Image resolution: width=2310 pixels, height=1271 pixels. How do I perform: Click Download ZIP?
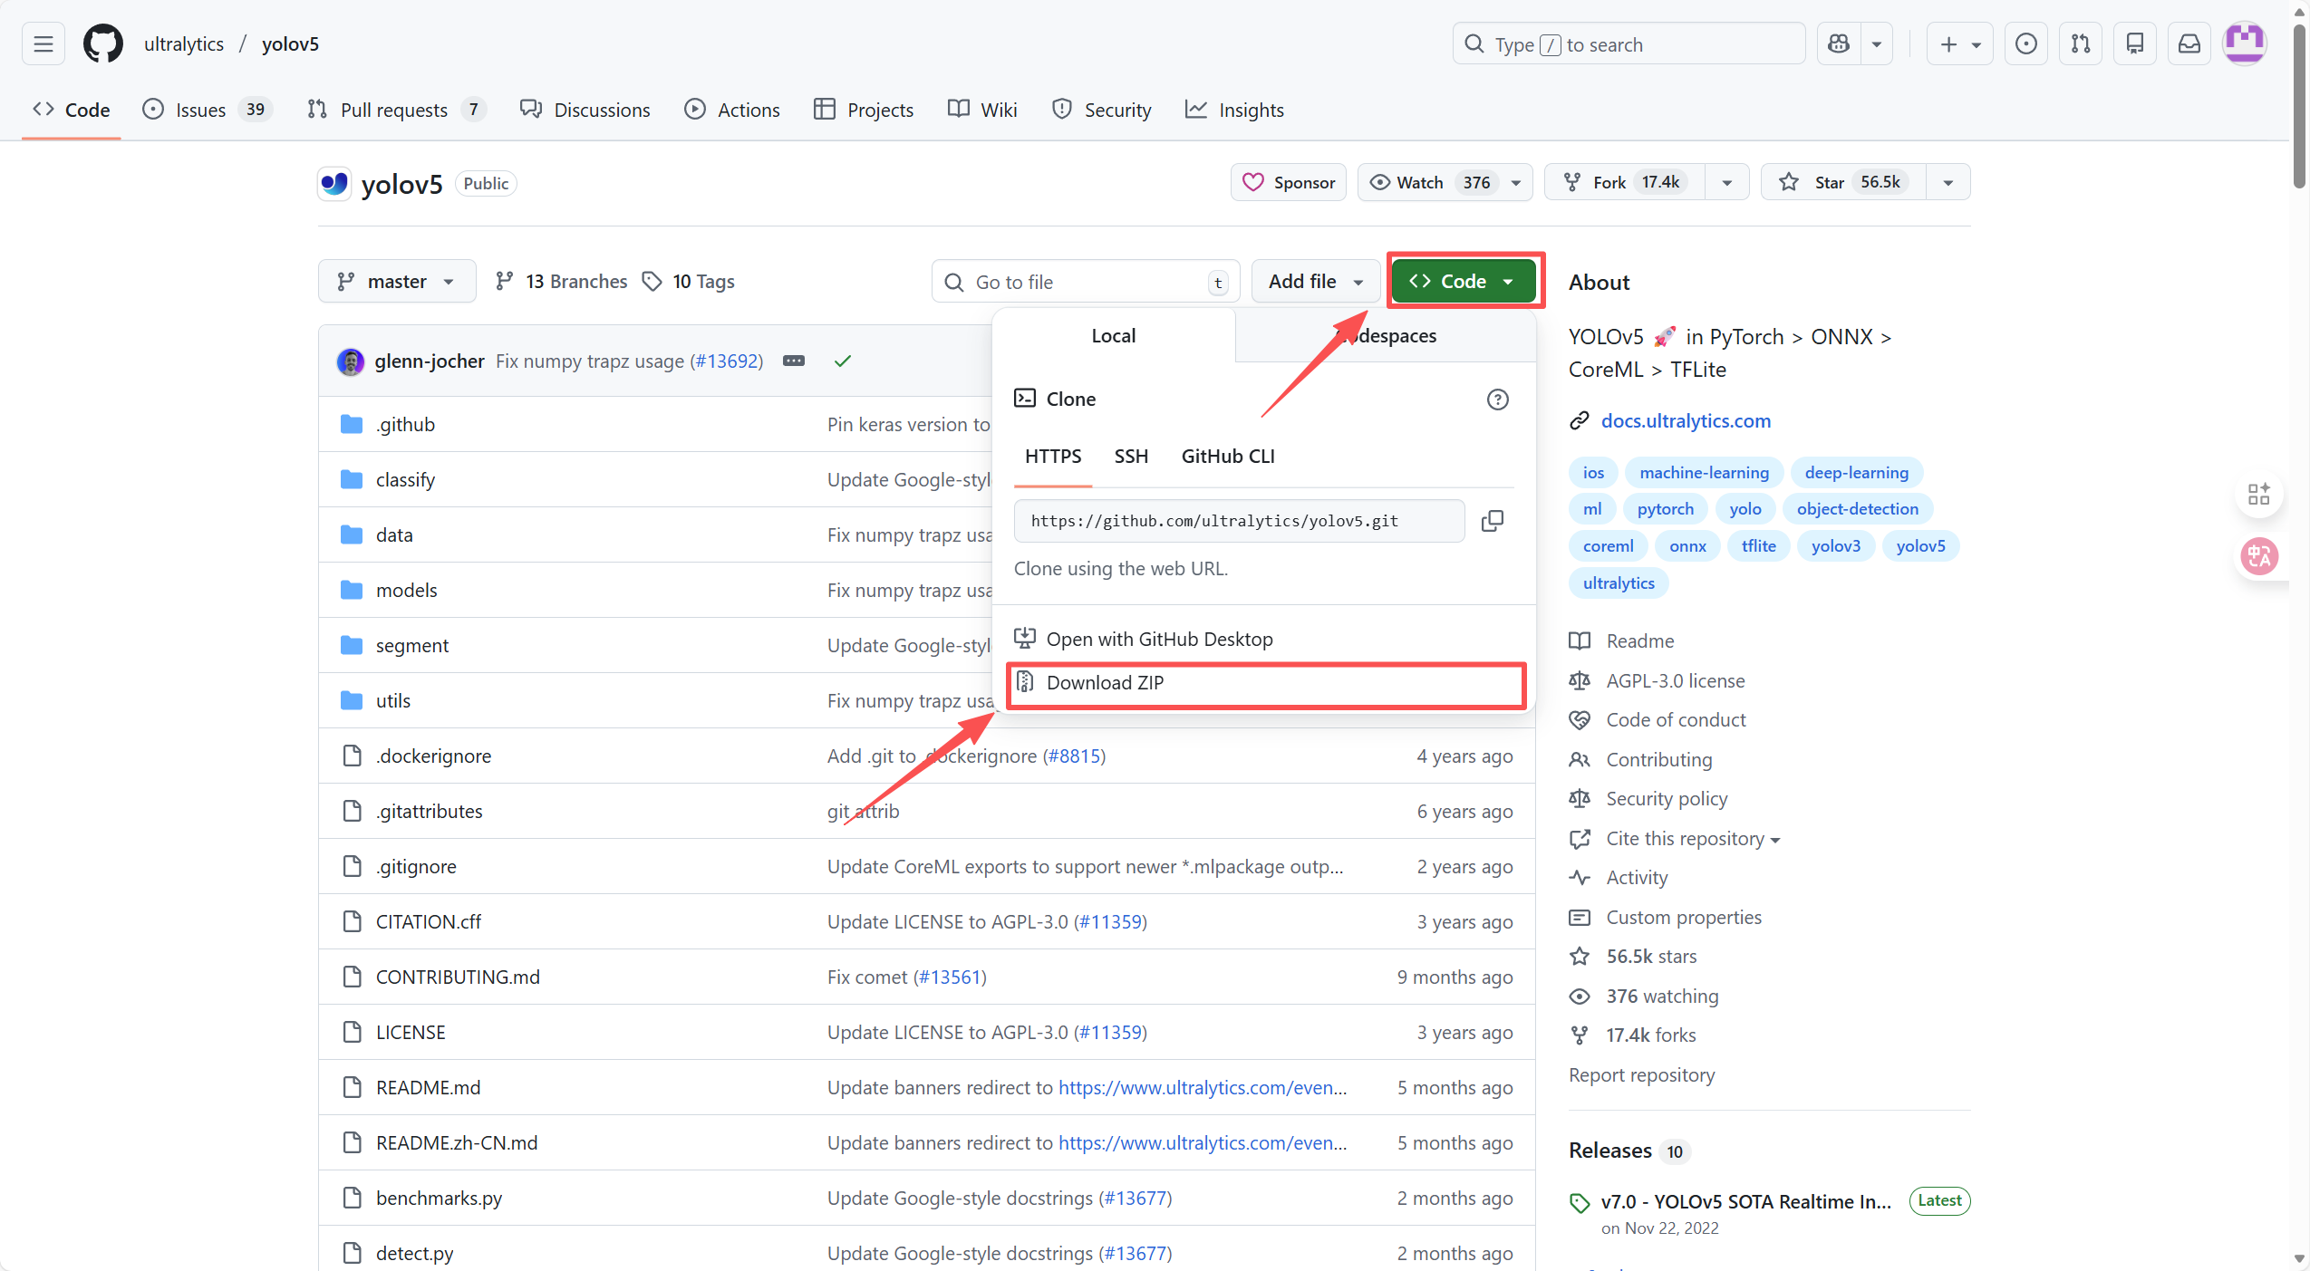coord(1104,683)
